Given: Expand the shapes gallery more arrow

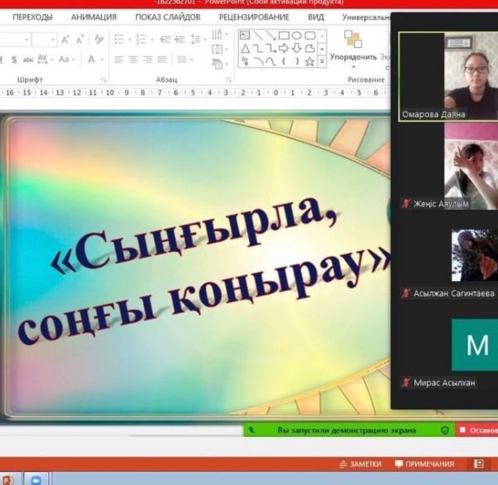Looking at the screenshot, I should click(x=322, y=61).
